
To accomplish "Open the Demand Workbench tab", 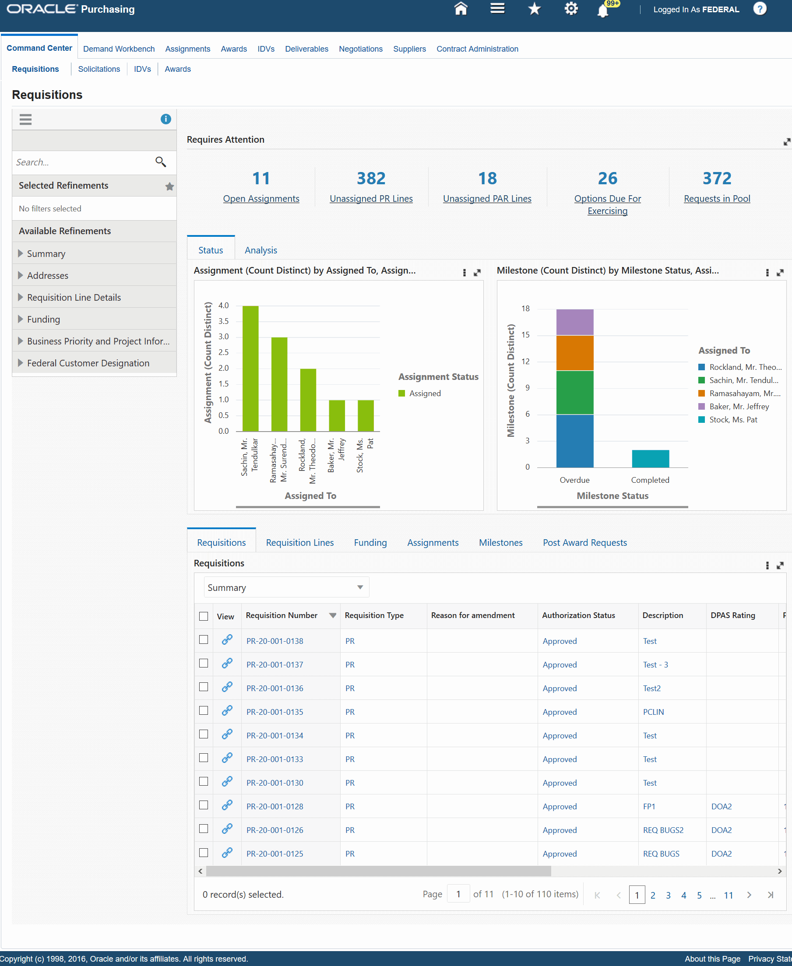I will pos(119,49).
